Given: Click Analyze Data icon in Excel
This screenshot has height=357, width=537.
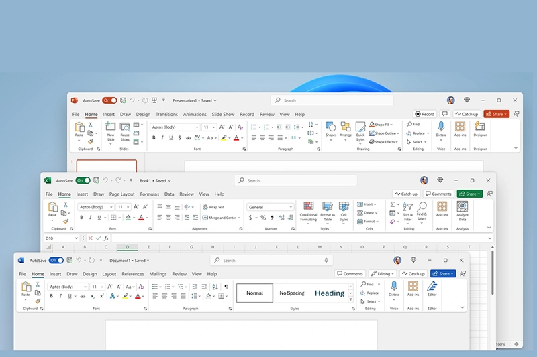Looking at the screenshot, I should click(x=462, y=206).
